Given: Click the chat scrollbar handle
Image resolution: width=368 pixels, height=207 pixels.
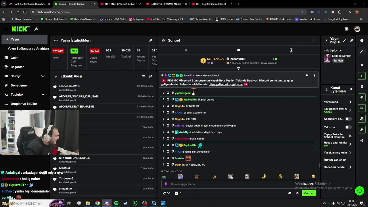Looking at the screenshot, I should [x=319, y=165].
